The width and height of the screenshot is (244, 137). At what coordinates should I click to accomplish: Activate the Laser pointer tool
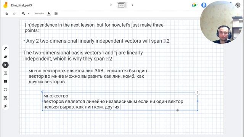pyautogui.click(x=5, y=106)
